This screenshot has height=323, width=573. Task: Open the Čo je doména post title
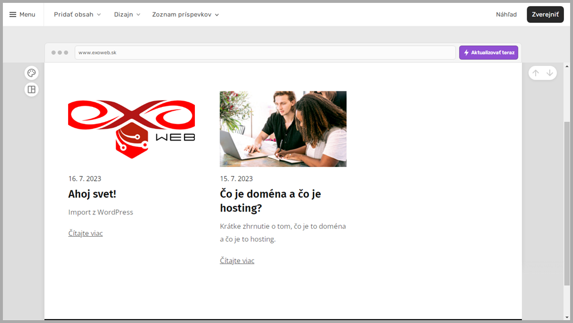(x=270, y=201)
